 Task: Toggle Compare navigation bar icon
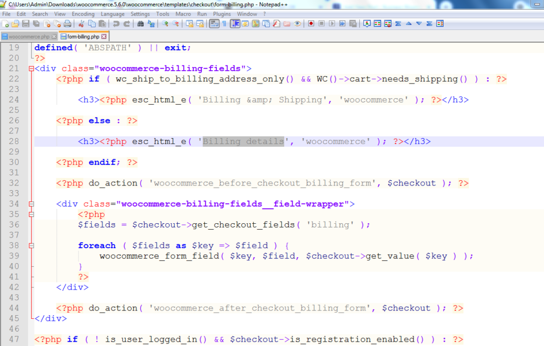pos(440,23)
